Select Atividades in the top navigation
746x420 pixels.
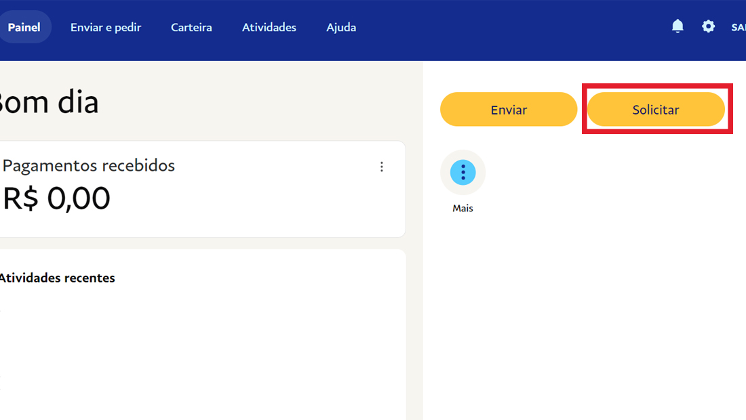tap(269, 27)
